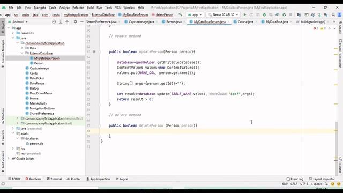
Task: Click Attach Debugger to Android Process icon
Action: pyautogui.click(x=284, y=14)
